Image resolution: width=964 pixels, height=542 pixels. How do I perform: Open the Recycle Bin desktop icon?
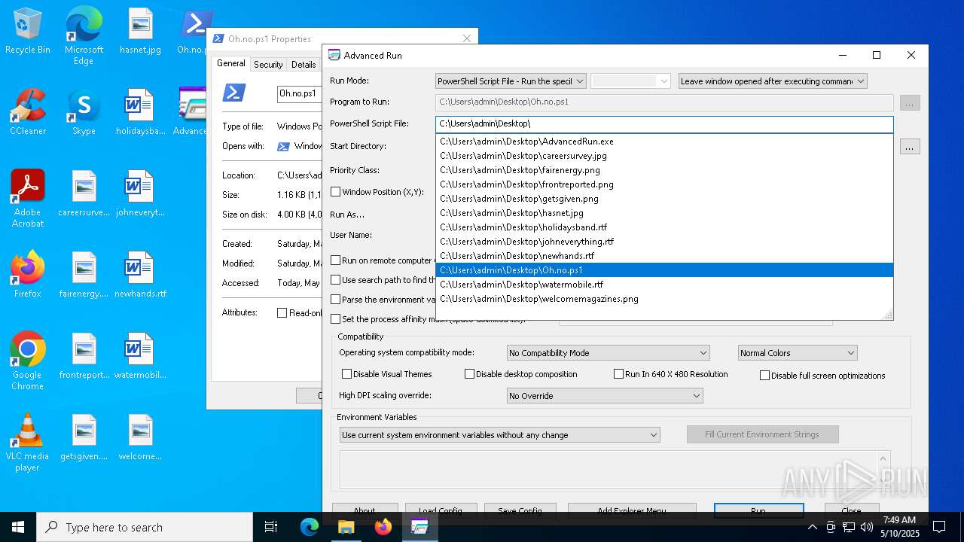[28, 32]
